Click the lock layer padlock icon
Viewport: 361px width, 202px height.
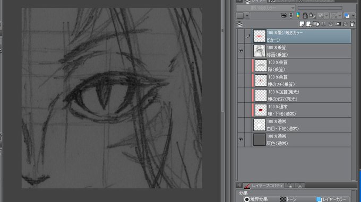[305, 15]
